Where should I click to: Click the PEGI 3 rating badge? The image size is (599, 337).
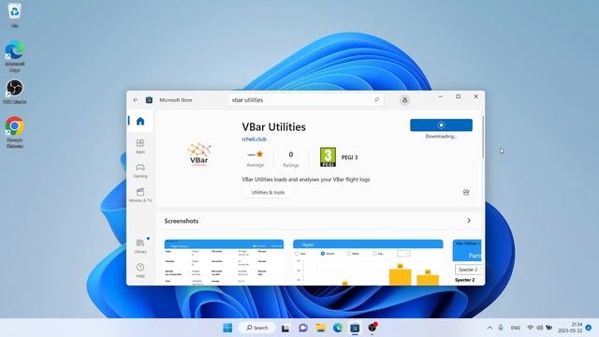pyautogui.click(x=328, y=157)
